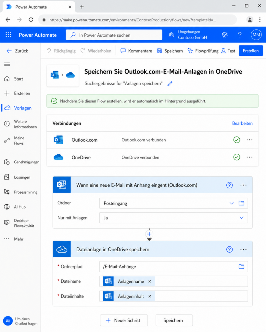This screenshot has height=332, width=266.
Task: Open Prozessmining in sidebar
Action: 21,192
